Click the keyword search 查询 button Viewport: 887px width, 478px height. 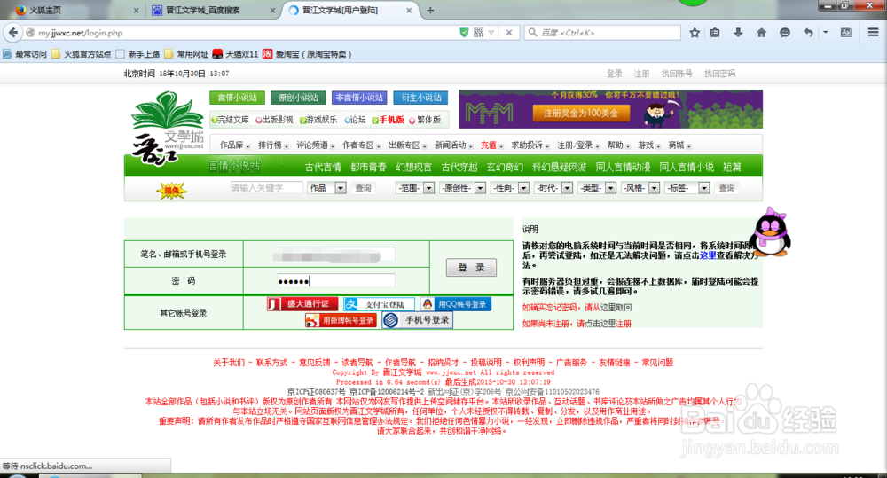tap(363, 188)
